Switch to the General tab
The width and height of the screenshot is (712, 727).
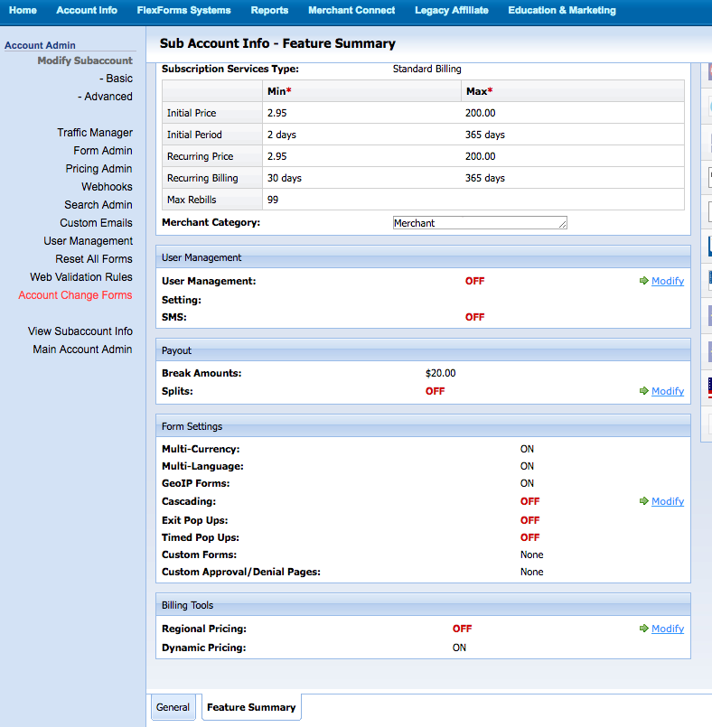tap(173, 707)
